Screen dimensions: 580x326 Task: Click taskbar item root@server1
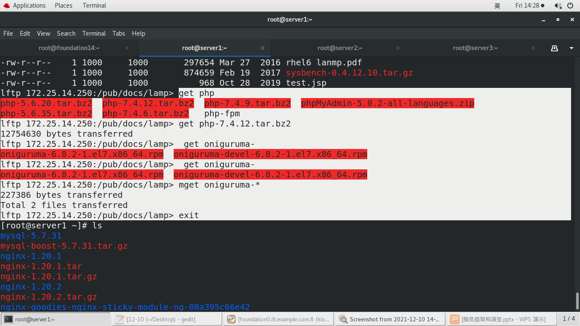(56, 319)
